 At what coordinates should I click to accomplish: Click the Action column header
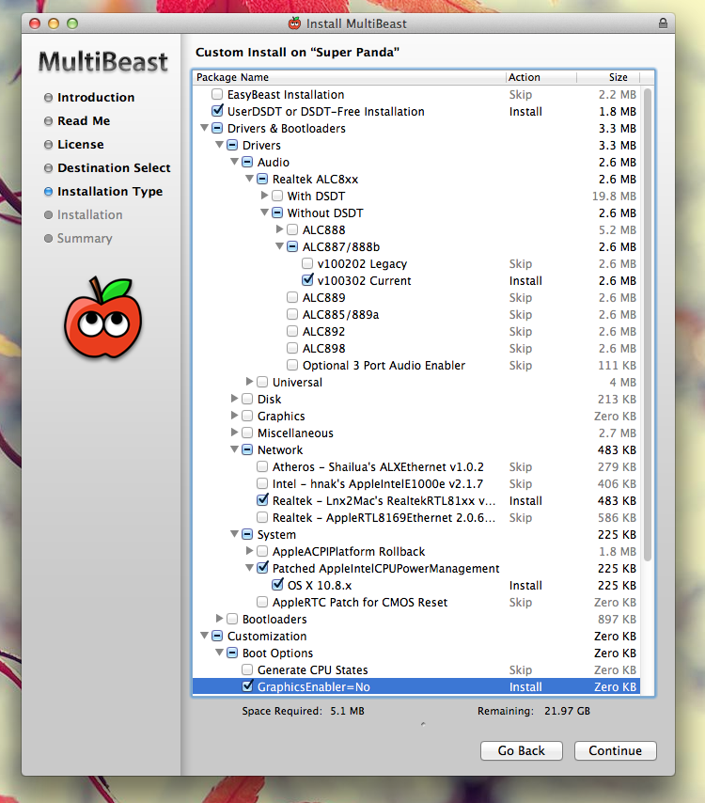541,77
